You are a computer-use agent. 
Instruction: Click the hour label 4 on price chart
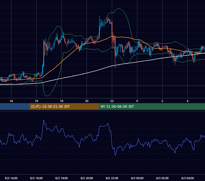(188, 101)
